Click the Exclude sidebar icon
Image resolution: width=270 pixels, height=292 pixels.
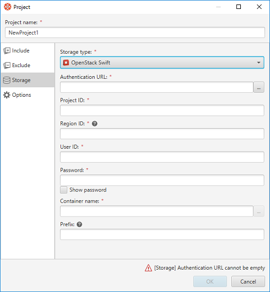click(7, 65)
